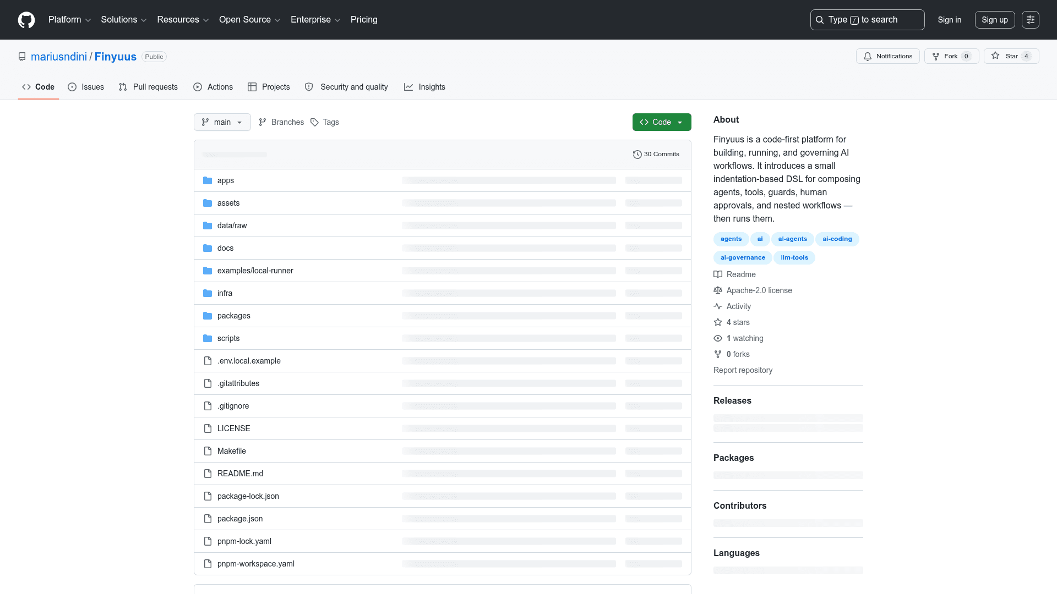Click the scripts folder icon

[208, 338]
